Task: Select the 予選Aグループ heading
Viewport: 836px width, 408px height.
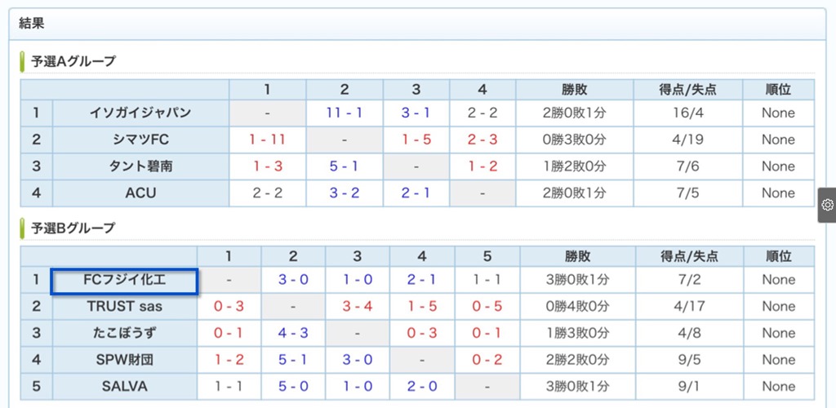Action: click(73, 62)
